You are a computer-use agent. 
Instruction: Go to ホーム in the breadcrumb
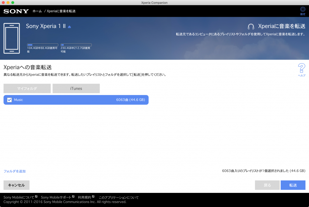pyautogui.click(x=37, y=11)
